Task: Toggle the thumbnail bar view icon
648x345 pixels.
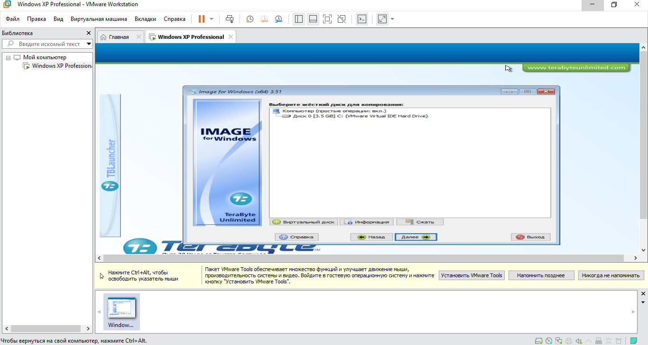Action: click(313, 19)
